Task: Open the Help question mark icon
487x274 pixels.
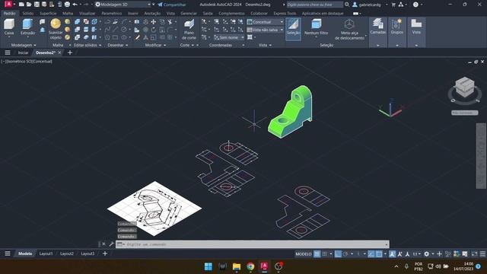Action: coord(415,5)
